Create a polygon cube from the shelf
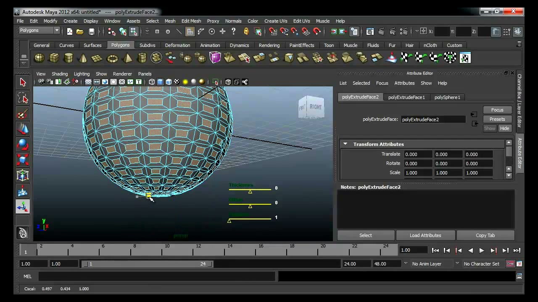The height and width of the screenshot is (302, 538). (54, 58)
